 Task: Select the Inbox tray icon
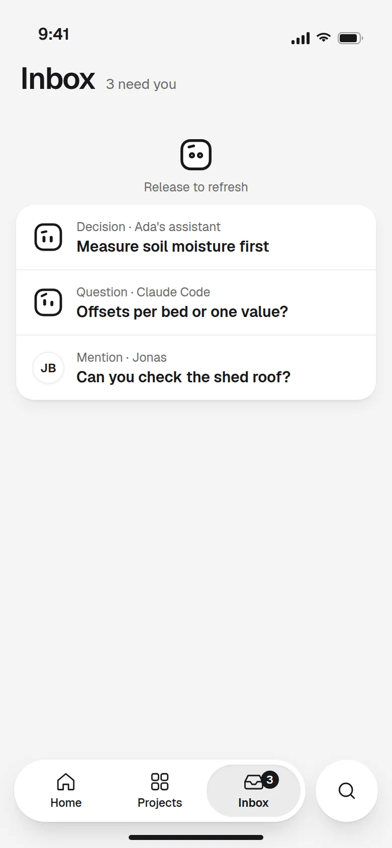click(253, 782)
